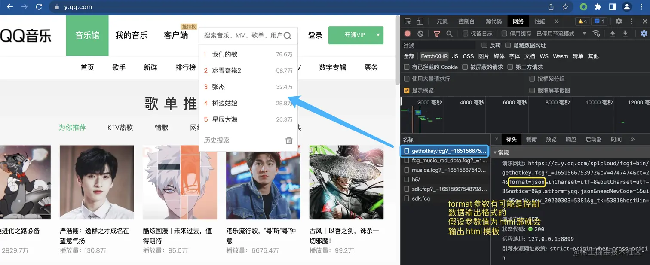Open 严浩翔 playlist thumbnail
The height and width of the screenshot is (265, 650).
pos(97,183)
